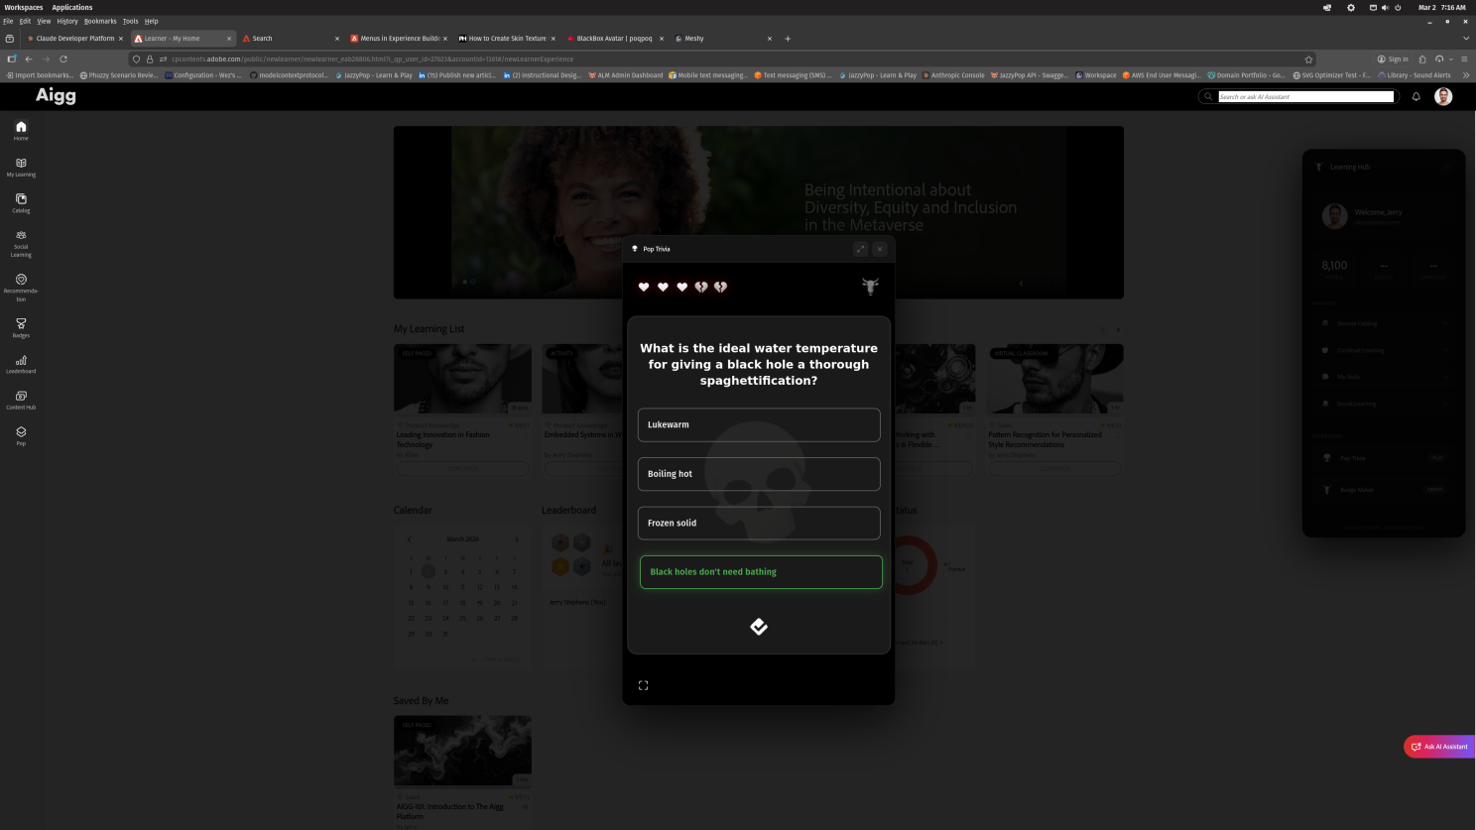Click the browser Sign in button
The height and width of the screenshot is (830, 1476).
point(1393,59)
